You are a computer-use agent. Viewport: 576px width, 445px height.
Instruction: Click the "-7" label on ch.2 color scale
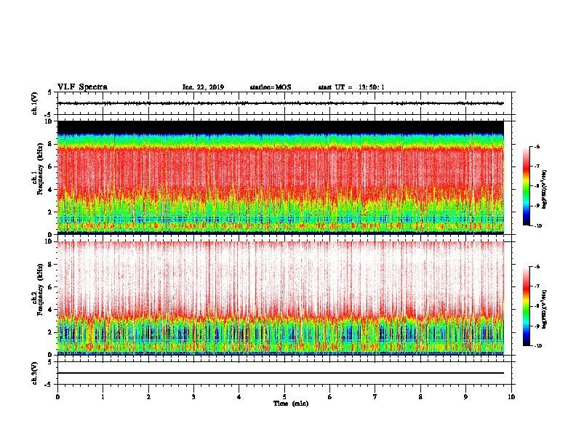(537, 286)
